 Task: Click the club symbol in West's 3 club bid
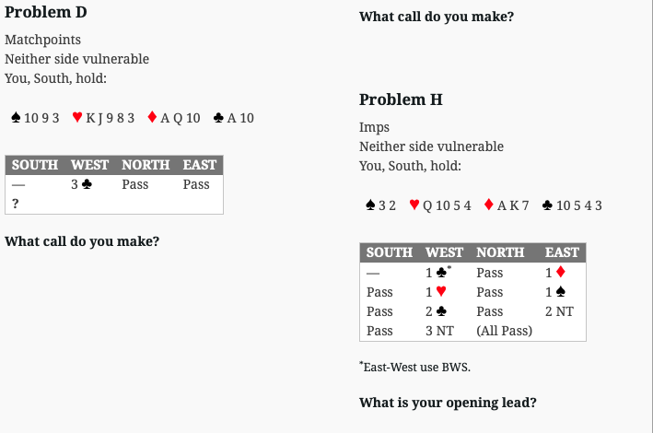(x=87, y=183)
